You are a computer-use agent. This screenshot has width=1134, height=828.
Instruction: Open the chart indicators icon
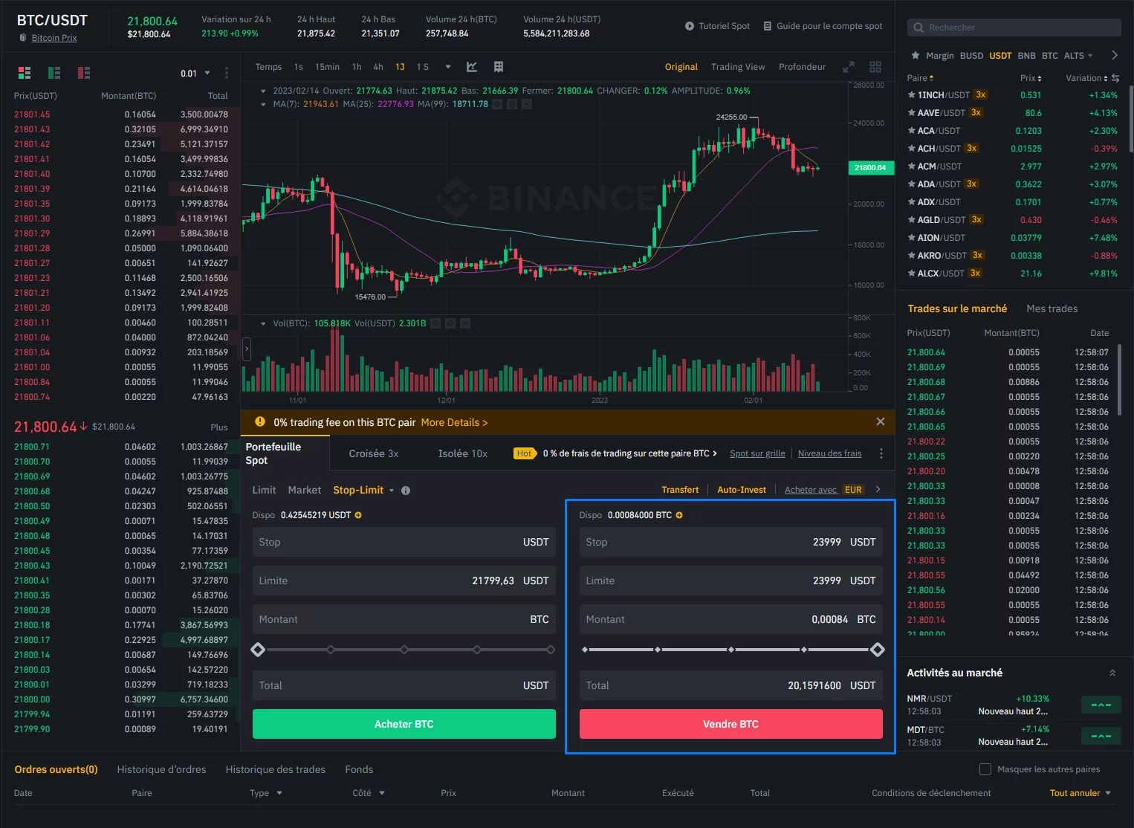pos(471,67)
